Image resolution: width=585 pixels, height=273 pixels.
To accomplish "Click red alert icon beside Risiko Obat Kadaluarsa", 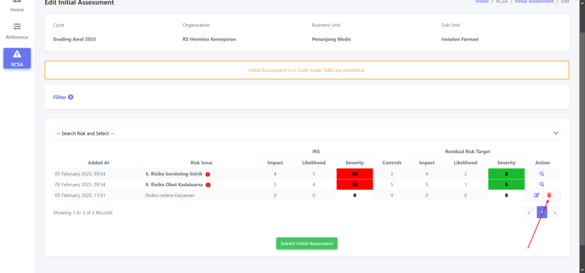I will pos(208,185).
